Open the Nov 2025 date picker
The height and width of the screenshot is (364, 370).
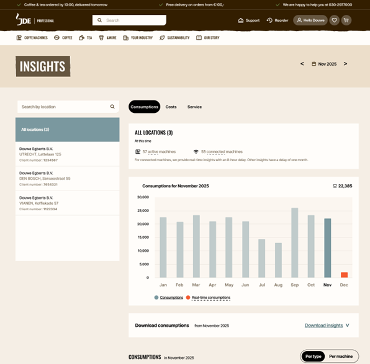click(x=324, y=64)
